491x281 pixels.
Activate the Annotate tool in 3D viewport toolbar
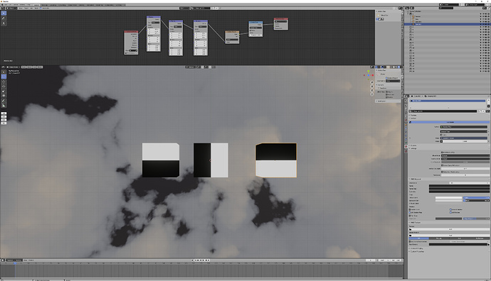4,101
